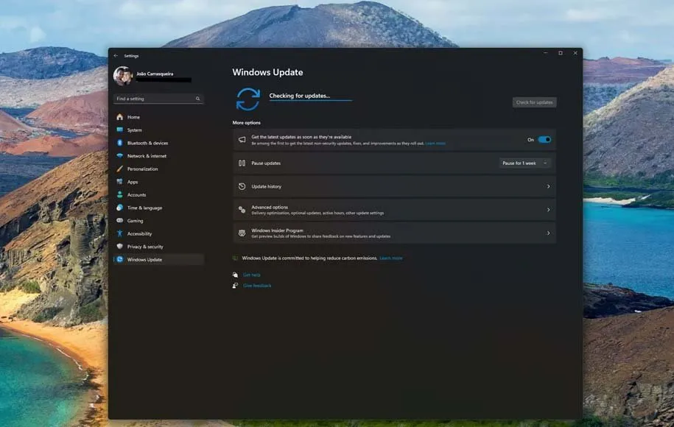Select the Network & internet icon
The image size is (674, 427).
pyautogui.click(x=119, y=156)
